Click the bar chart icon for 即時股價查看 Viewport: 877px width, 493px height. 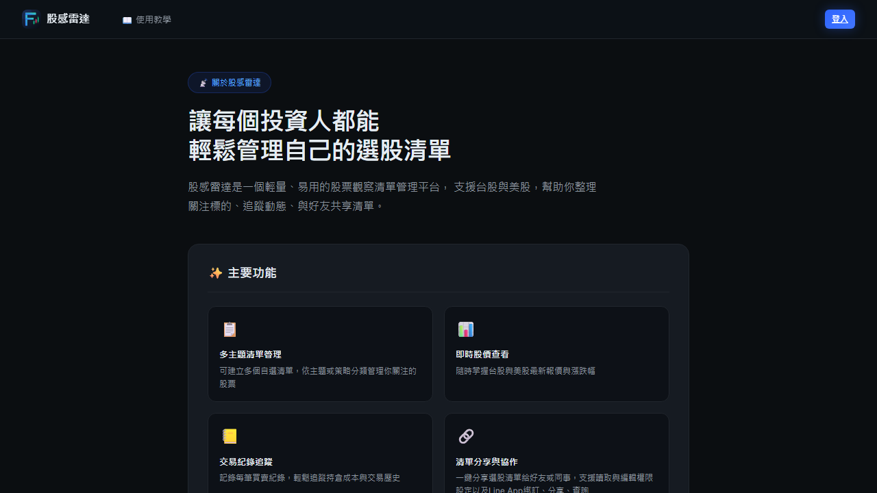[x=466, y=329]
